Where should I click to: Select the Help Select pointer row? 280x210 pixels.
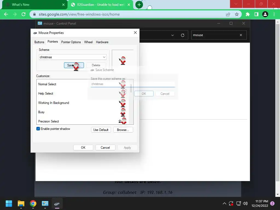(x=82, y=94)
